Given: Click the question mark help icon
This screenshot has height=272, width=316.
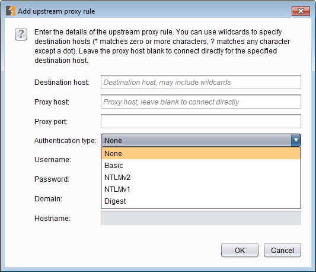Looking at the screenshot, I should (x=21, y=34).
